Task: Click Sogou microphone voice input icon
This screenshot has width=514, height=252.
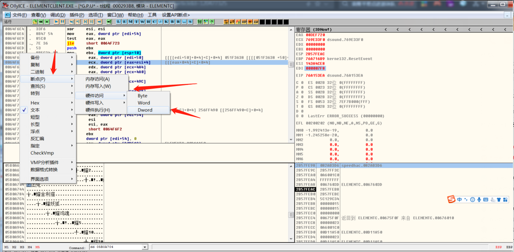Action: pyautogui.click(x=479, y=199)
